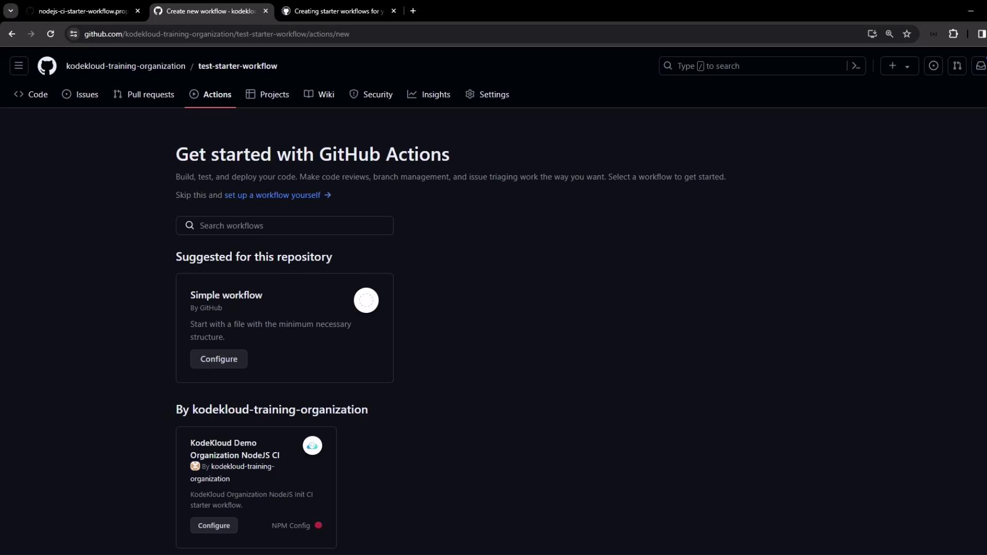
Task: Reload the page
Action: point(50,34)
